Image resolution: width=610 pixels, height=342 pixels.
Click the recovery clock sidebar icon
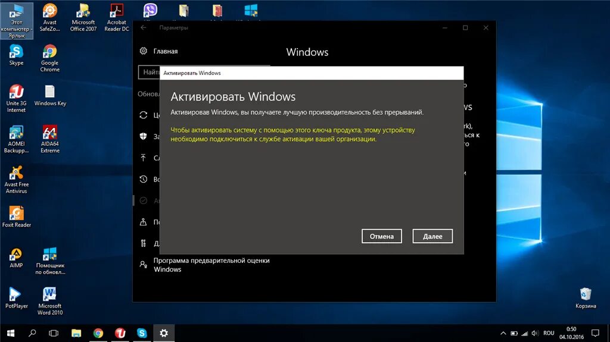[x=143, y=179]
